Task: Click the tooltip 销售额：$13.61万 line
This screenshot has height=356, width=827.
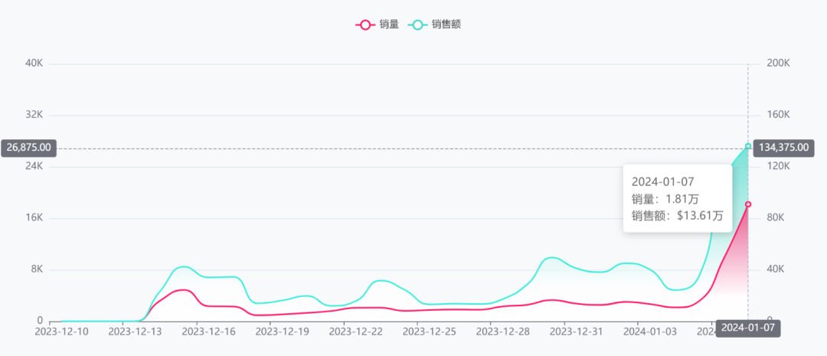Action: (675, 217)
